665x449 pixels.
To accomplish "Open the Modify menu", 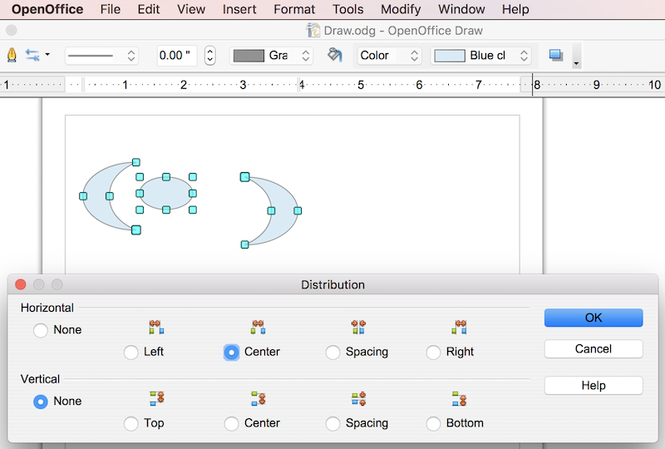I will point(401,9).
